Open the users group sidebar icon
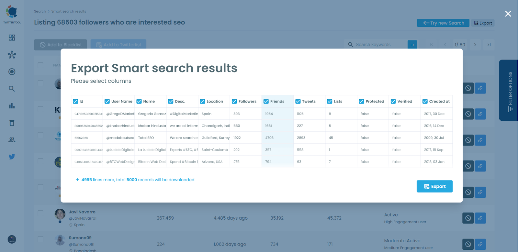Viewport: 518px width, 252px height. [12, 140]
